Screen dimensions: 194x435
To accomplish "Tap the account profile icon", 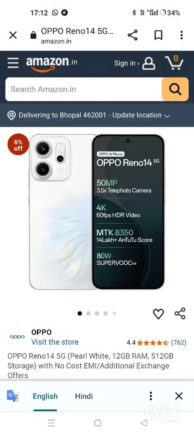I will pos(148,63).
